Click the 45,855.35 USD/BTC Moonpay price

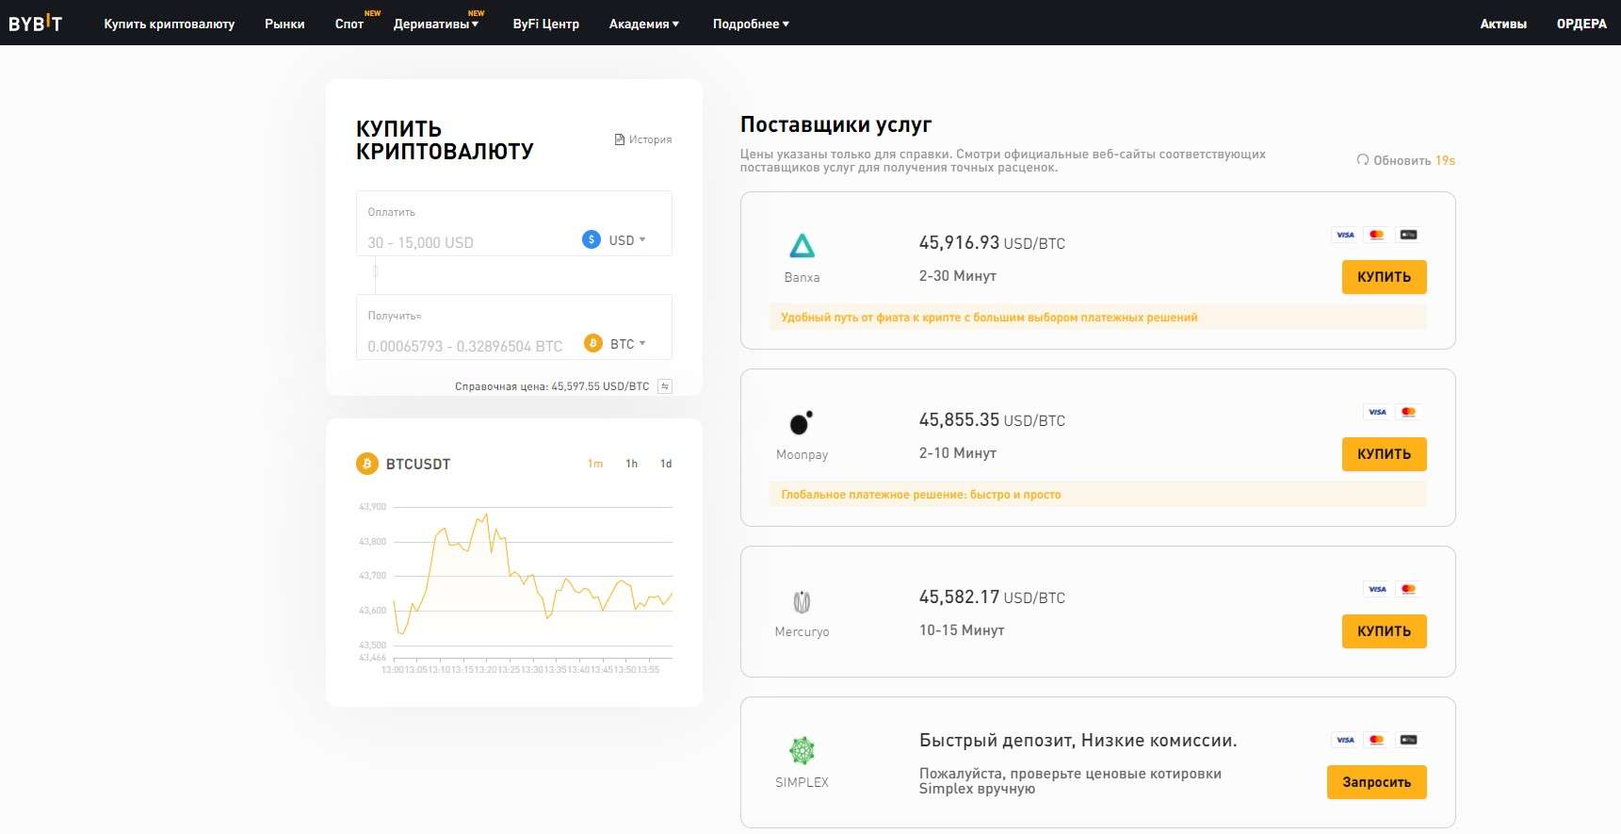(x=992, y=419)
